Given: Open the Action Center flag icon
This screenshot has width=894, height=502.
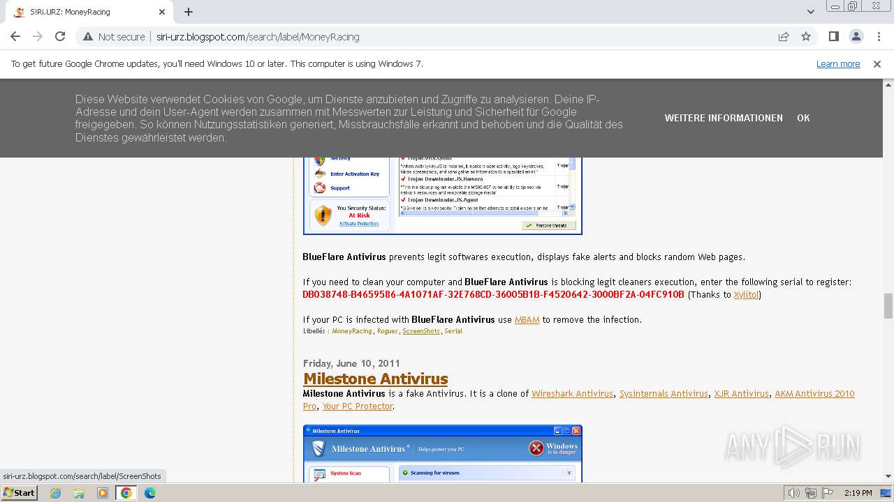Looking at the screenshot, I should [826, 493].
